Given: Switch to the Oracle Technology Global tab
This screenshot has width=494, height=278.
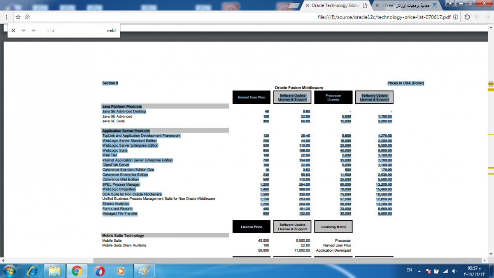Looking at the screenshot, I should [336, 5].
